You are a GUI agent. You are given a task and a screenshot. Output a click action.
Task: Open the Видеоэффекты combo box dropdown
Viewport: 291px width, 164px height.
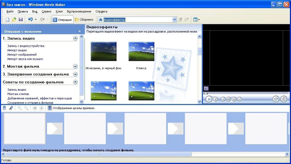point(174,19)
